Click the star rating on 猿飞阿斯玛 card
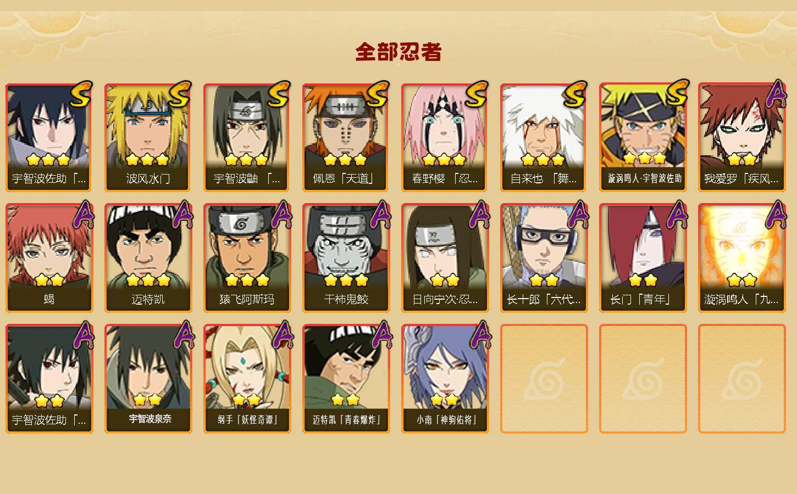Screen dimensions: 797x494 click(x=247, y=280)
